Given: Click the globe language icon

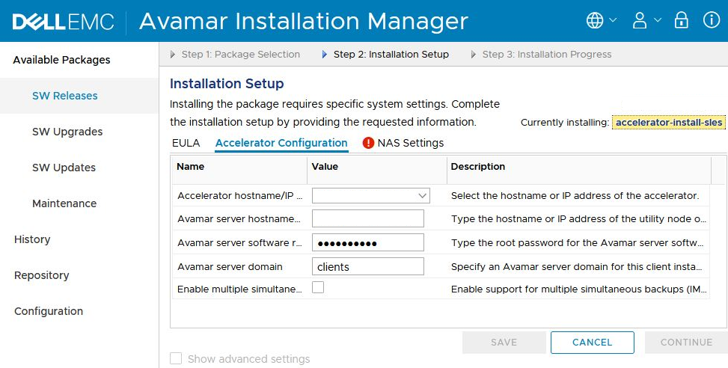Looking at the screenshot, I should pos(595,21).
